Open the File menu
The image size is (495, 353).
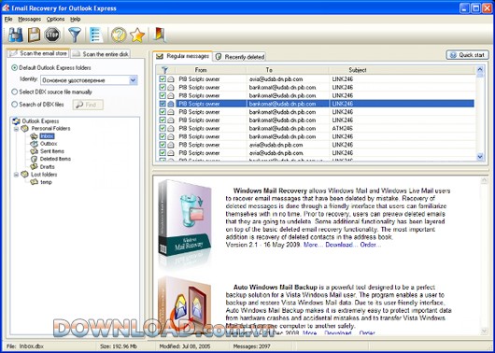click(8, 20)
